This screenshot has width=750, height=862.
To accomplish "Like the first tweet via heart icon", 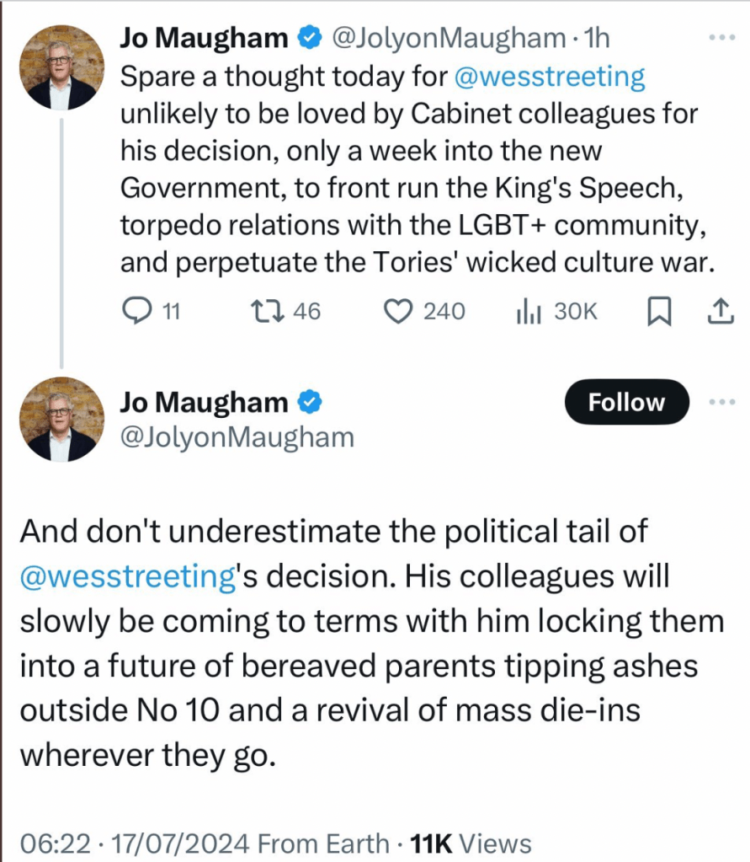I will [x=396, y=312].
